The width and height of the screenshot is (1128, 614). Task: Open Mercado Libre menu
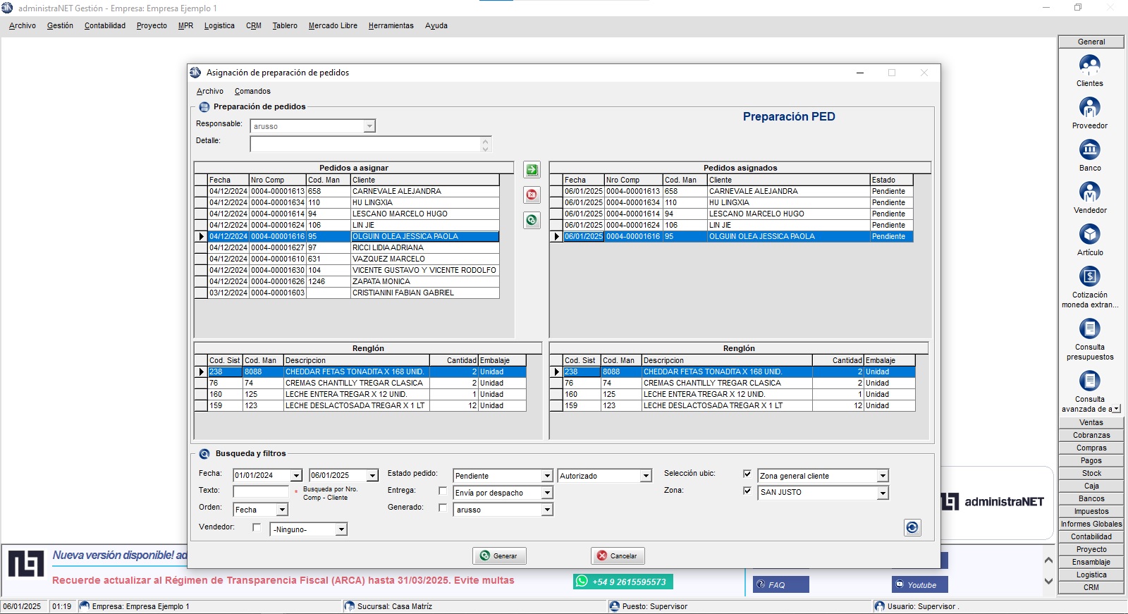point(333,26)
